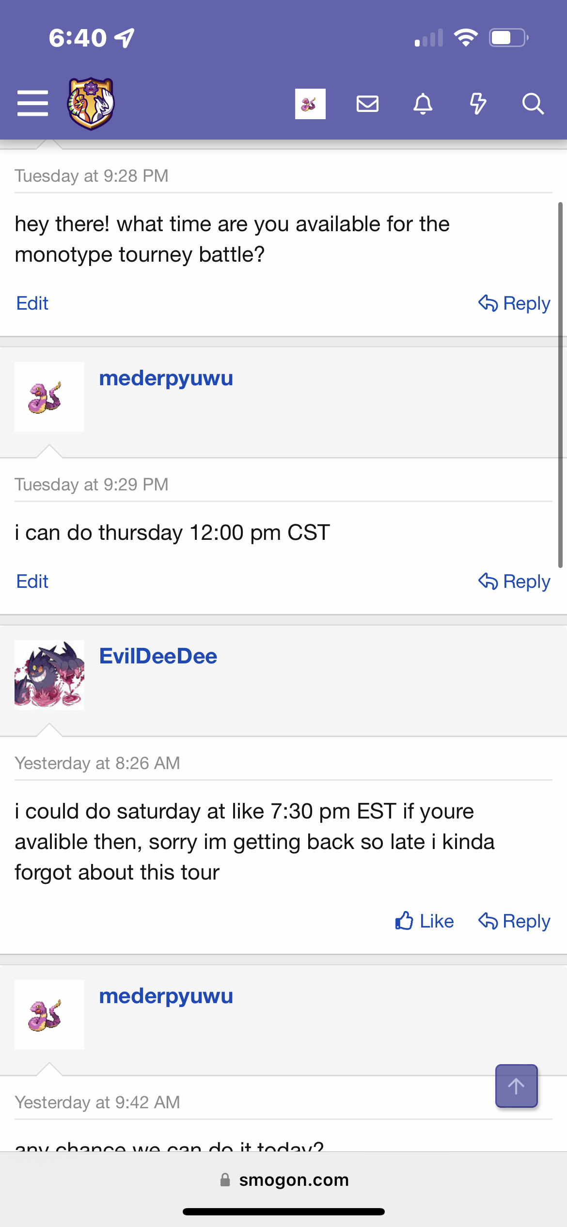Tap EvilDeeDee's Gengar avatar thumbnail
The width and height of the screenshot is (567, 1227).
[49, 675]
